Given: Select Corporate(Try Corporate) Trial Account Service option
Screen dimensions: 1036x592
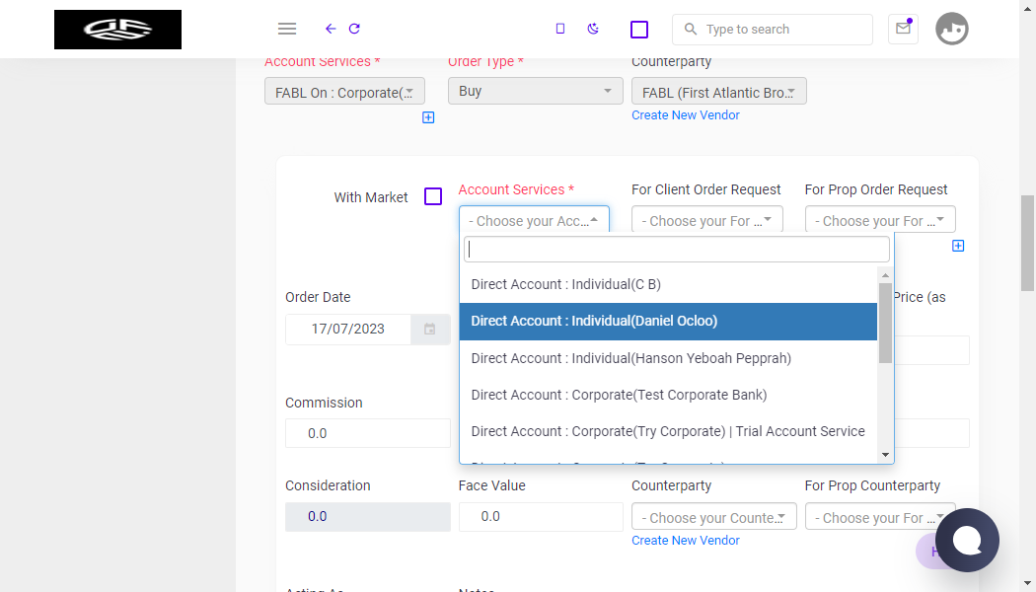Looking at the screenshot, I should 668,431.
